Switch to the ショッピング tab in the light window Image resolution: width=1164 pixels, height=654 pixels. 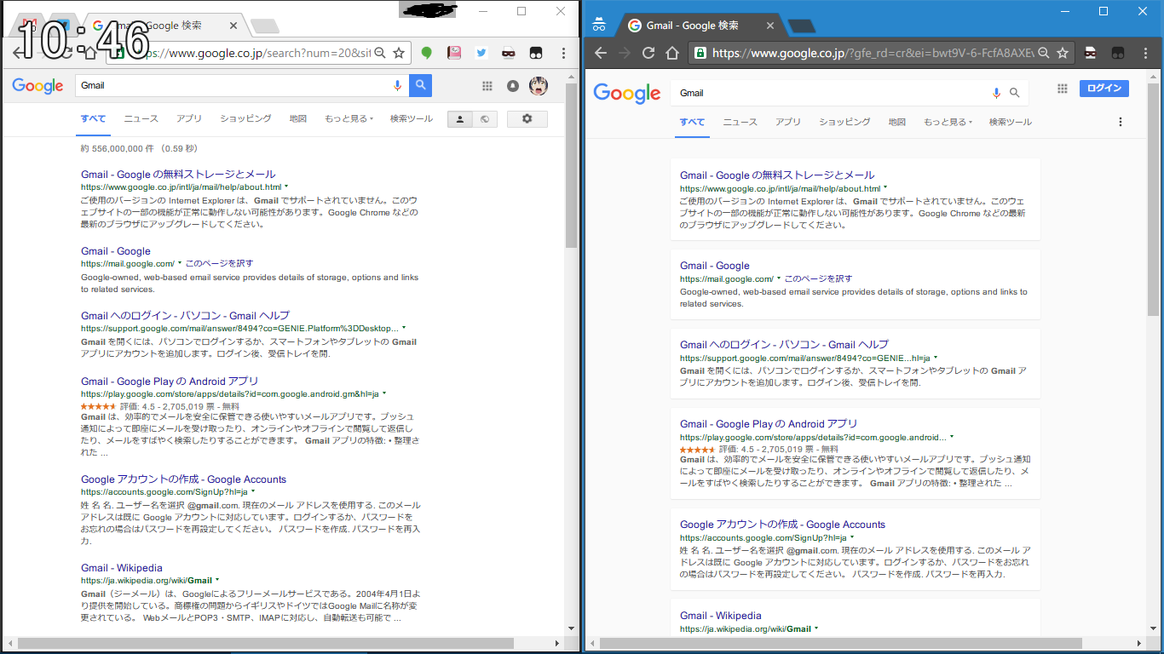[245, 119]
